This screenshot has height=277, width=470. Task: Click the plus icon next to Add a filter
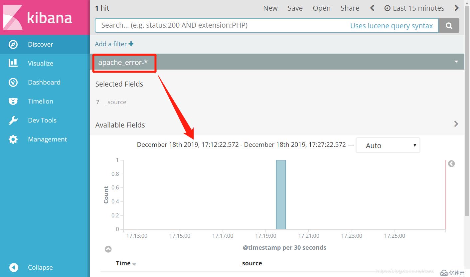pyautogui.click(x=131, y=44)
